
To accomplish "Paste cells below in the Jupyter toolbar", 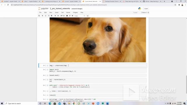I will (52, 16).
